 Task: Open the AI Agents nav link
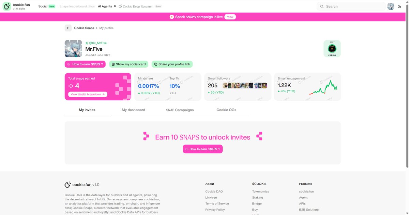point(107,6)
